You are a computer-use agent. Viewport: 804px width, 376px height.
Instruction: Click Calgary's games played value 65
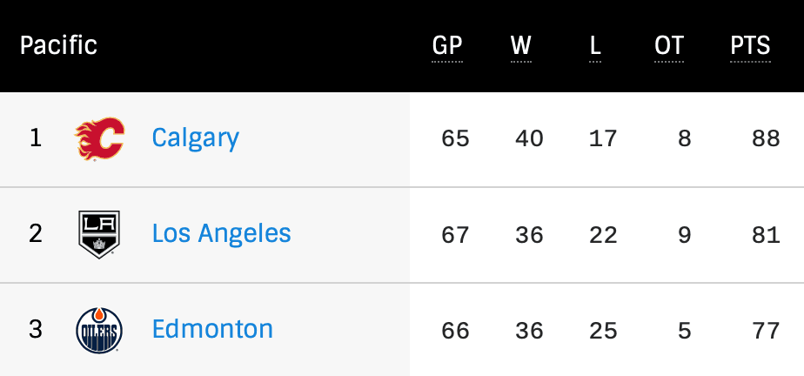point(455,139)
